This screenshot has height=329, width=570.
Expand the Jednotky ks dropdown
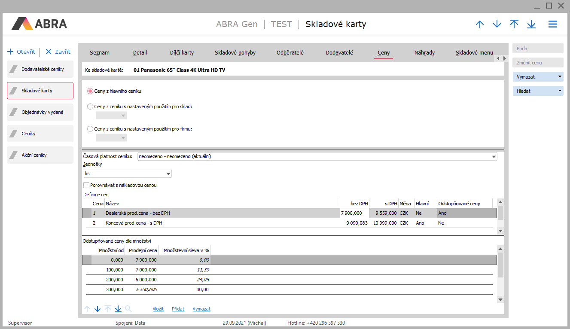point(168,174)
